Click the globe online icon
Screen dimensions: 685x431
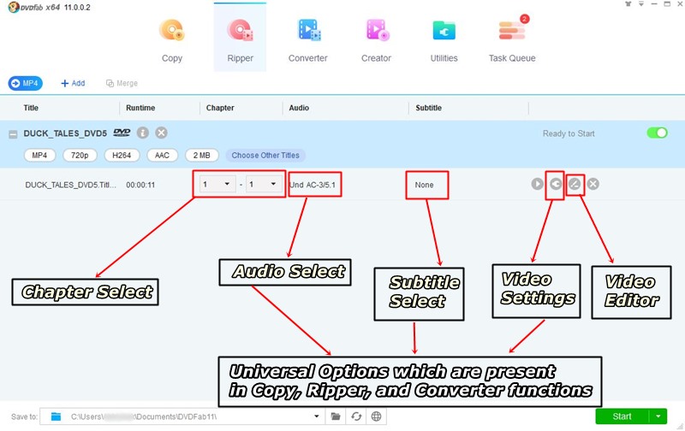376,416
